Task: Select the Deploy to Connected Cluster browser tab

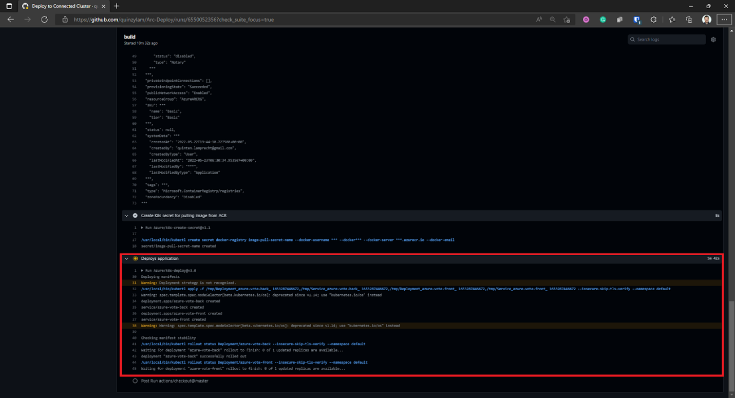Action: coord(63,6)
